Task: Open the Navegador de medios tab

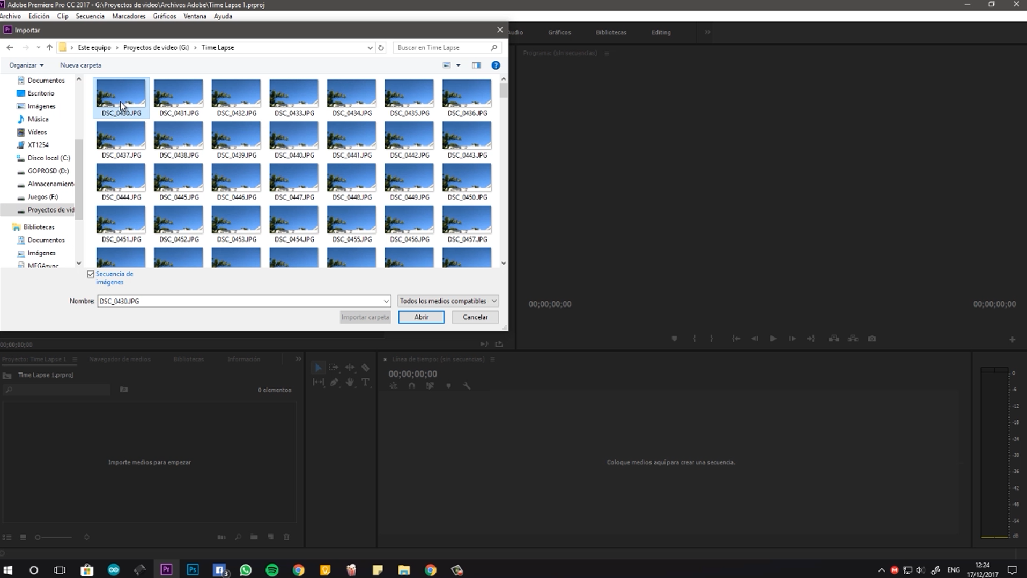Action: click(x=120, y=360)
